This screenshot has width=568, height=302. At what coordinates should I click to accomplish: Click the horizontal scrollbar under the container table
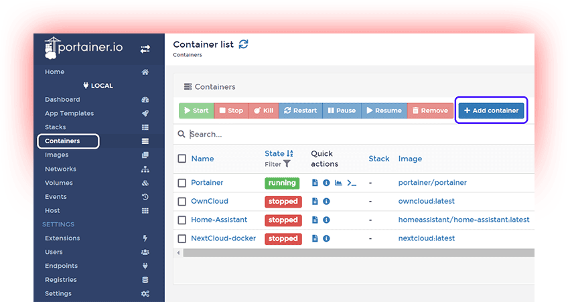(355, 252)
